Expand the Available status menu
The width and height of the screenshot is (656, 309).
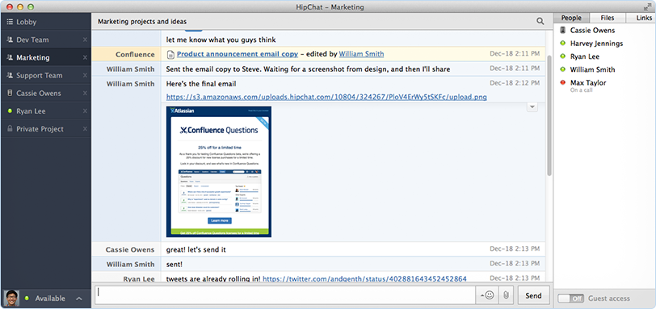78,299
